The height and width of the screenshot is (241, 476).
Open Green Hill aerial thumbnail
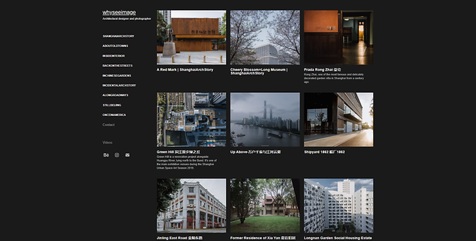coord(192,120)
